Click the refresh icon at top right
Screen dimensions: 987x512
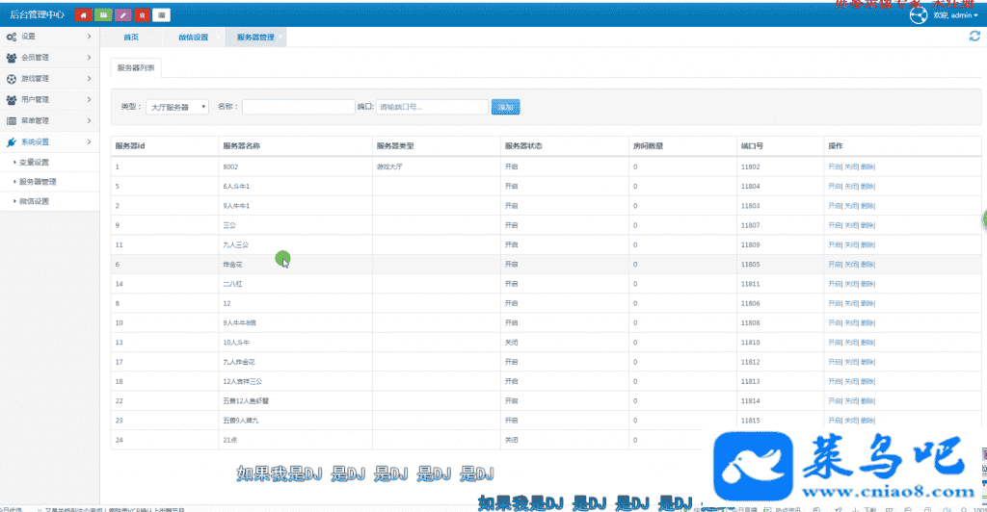click(974, 36)
